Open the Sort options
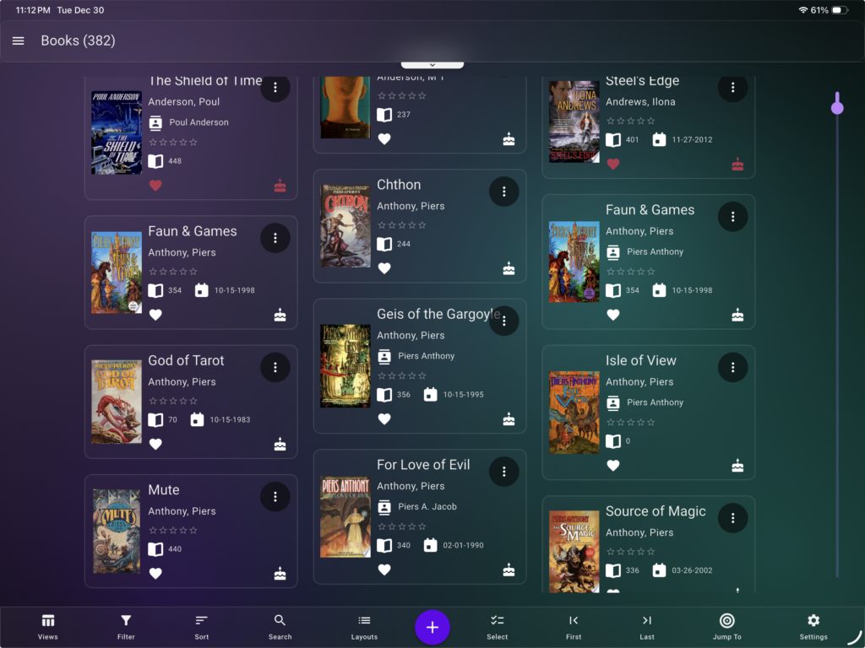 202,627
